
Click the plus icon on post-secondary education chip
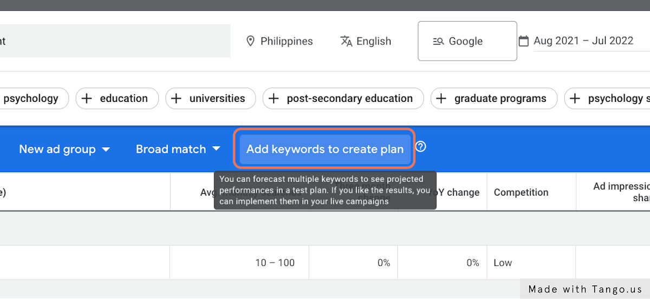pos(274,99)
